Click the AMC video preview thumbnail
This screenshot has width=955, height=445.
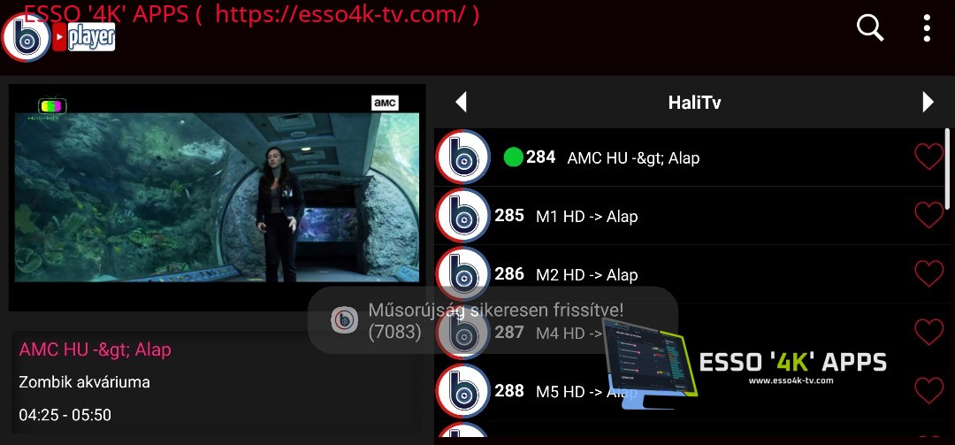[217, 197]
